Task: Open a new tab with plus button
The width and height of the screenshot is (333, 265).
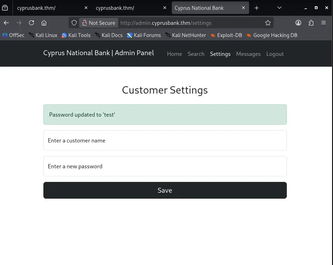Action: (256, 8)
